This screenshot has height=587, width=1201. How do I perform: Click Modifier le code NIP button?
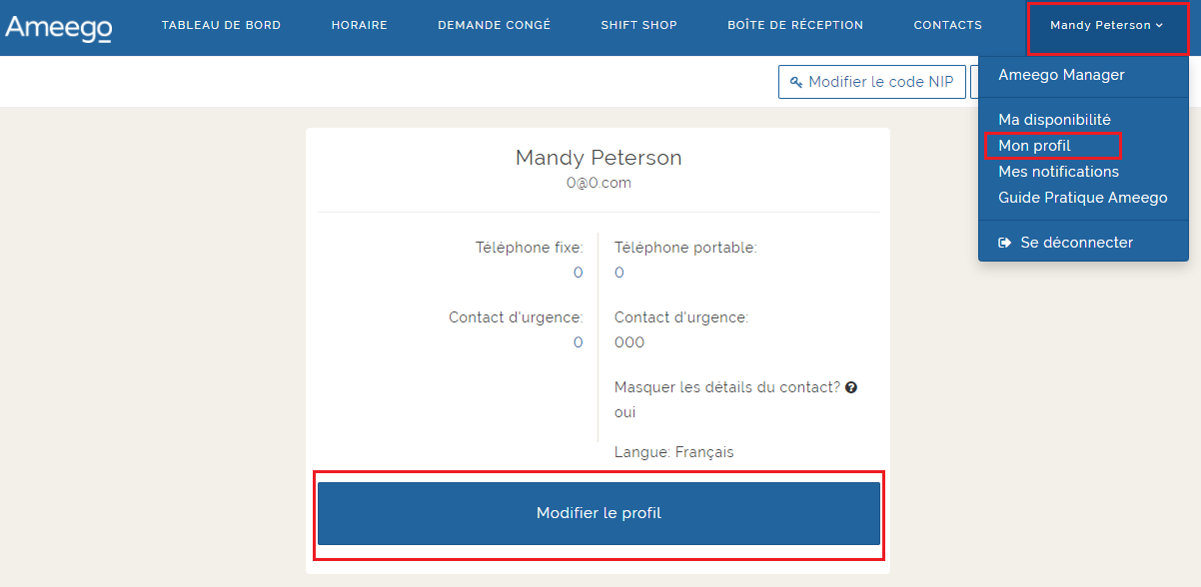click(871, 82)
